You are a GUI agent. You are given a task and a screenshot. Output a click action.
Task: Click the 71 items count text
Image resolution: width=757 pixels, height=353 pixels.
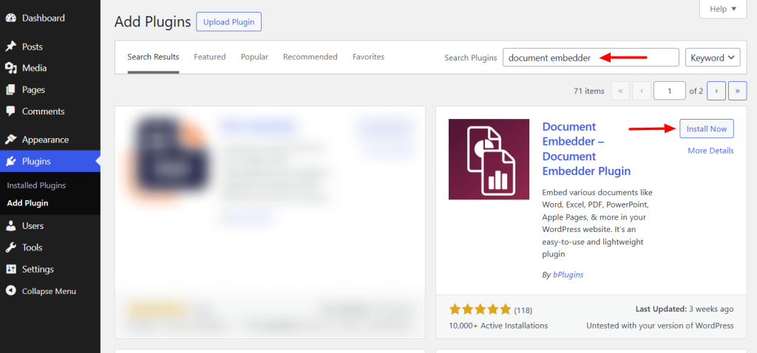tap(589, 91)
